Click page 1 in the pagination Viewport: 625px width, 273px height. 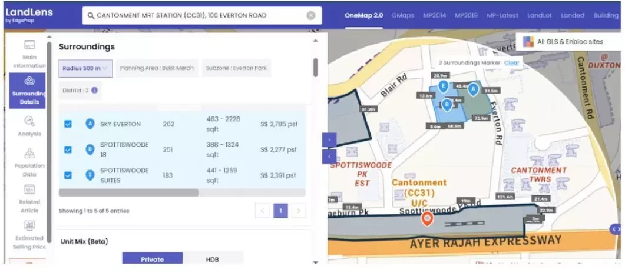pos(280,211)
